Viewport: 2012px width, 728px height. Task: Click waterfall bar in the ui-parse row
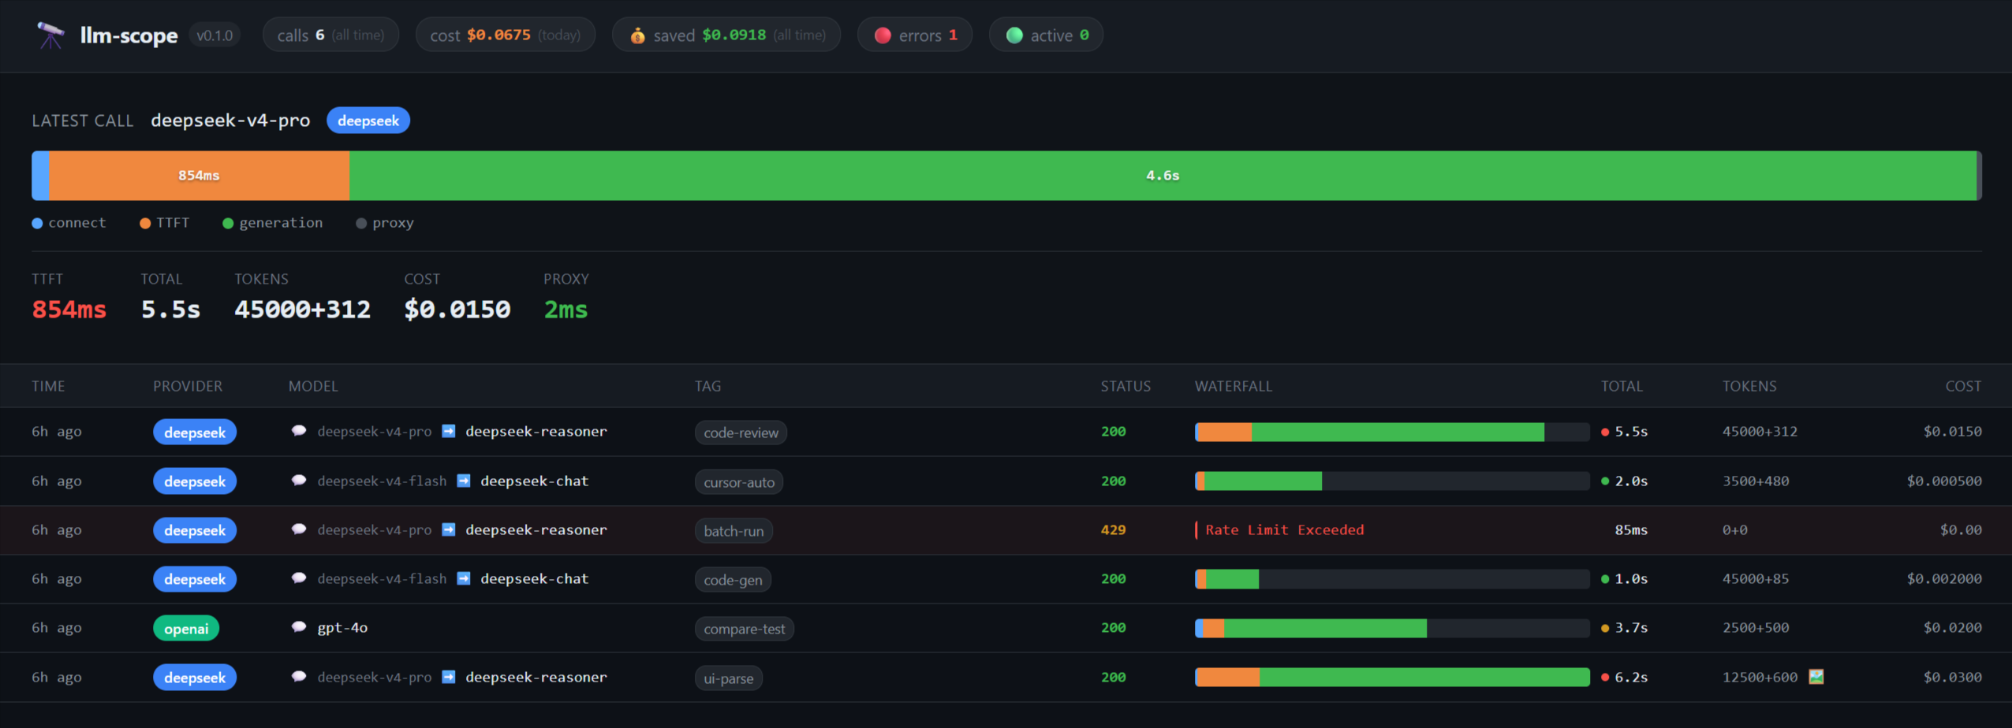[x=1392, y=678]
